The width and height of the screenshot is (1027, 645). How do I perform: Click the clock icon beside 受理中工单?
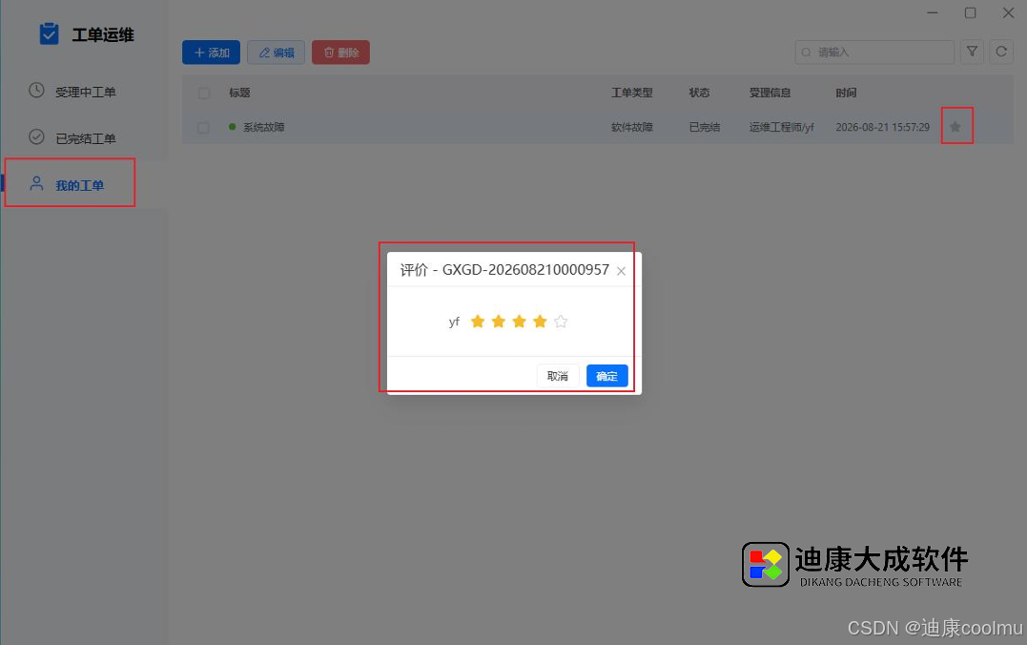coord(36,91)
